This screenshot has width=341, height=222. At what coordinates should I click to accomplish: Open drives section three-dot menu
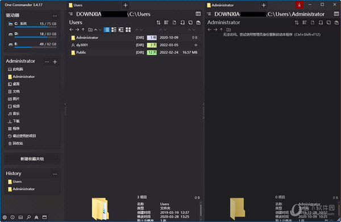click(55, 16)
